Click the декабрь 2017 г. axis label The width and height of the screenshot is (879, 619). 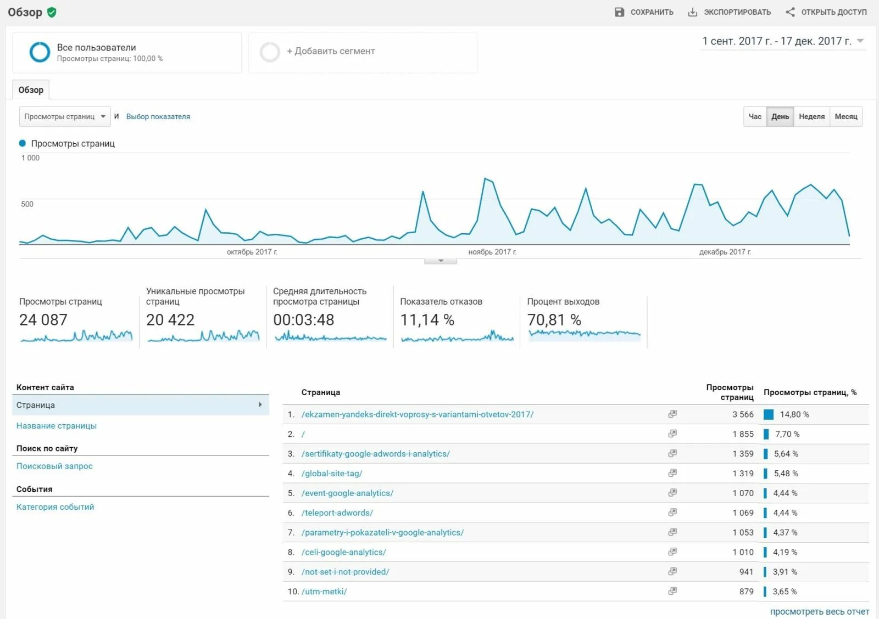click(x=725, y=252)
